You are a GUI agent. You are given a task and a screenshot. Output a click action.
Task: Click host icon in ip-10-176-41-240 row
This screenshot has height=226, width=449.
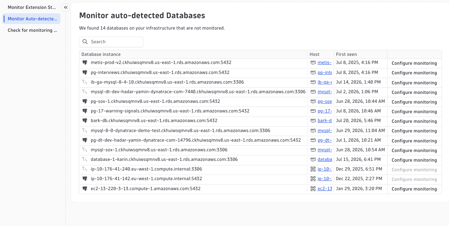(313, 169)
